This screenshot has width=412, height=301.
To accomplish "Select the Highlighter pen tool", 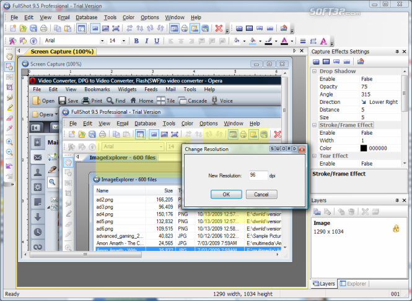I will 9,108.
